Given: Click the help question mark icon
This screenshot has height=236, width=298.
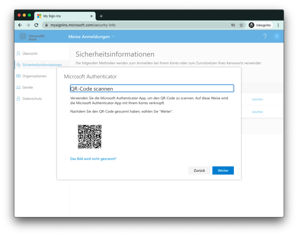Looking at the screenshot, I should pyautogui.click(x=265, y=36).
